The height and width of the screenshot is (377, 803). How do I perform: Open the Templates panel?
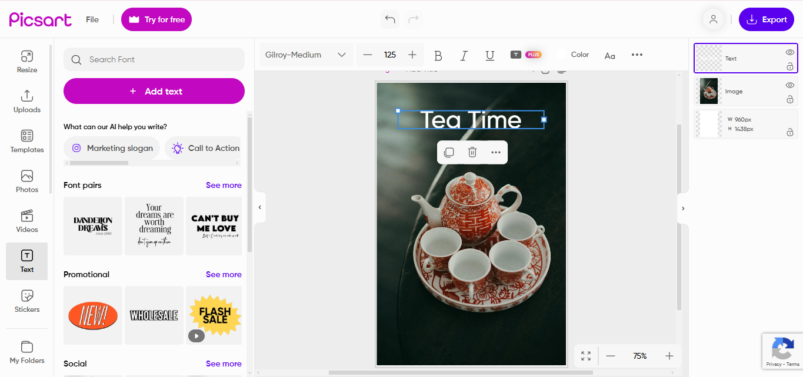click(27, 142)
